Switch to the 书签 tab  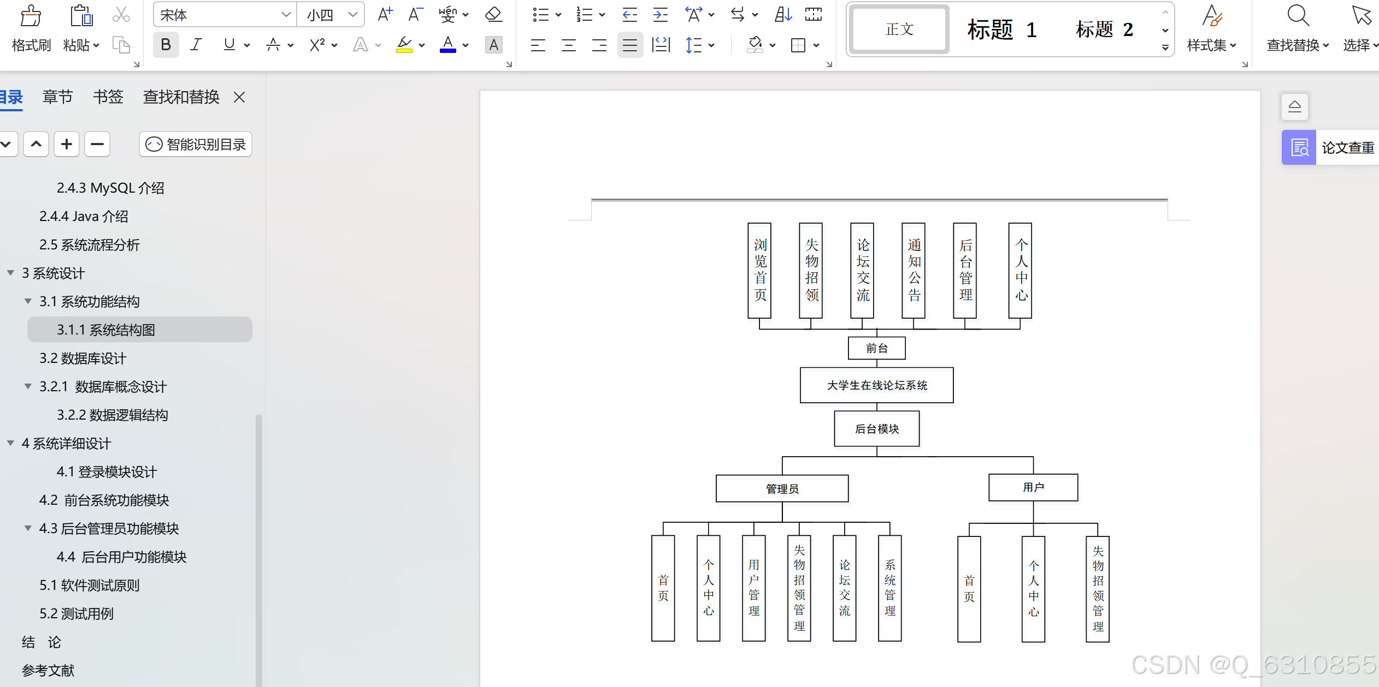click(x=108, y=97)
